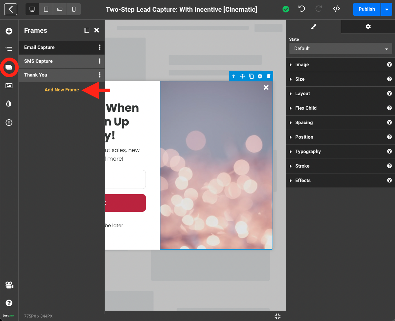Click the code editor icon in top bar
Screen dimensions: 395x321
[x=336, y=9]
